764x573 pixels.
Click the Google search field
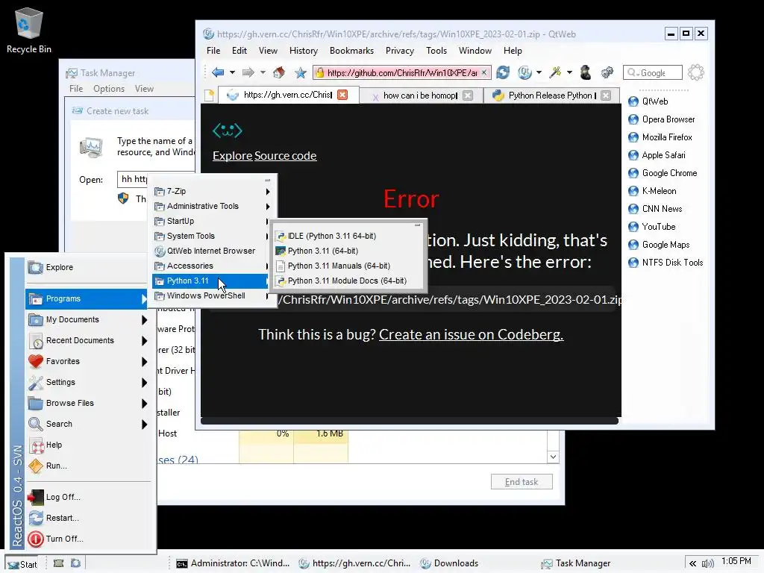click(653, 72)
